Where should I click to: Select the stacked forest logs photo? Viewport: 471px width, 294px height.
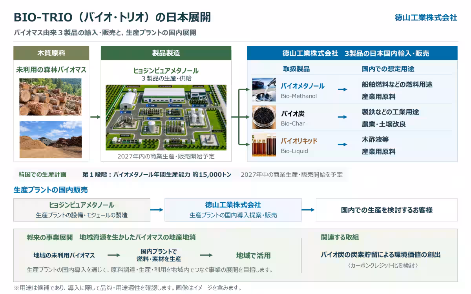coord(51,97)
